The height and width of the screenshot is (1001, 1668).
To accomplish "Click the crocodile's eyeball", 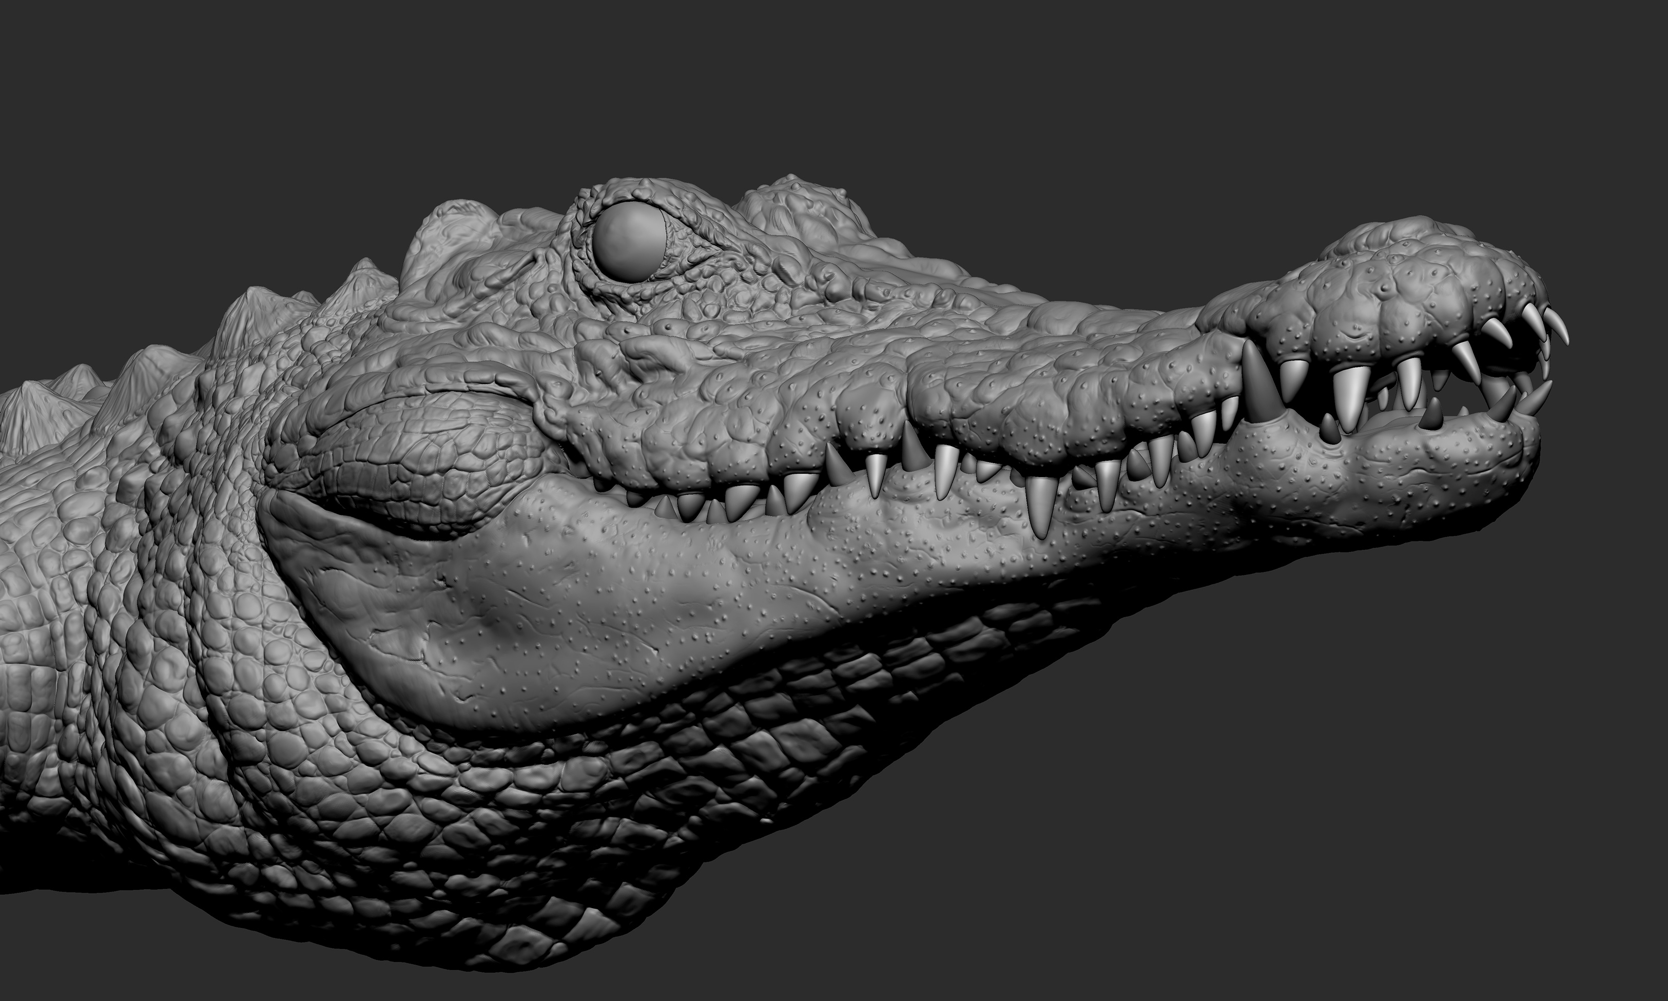I will [630, 241].
